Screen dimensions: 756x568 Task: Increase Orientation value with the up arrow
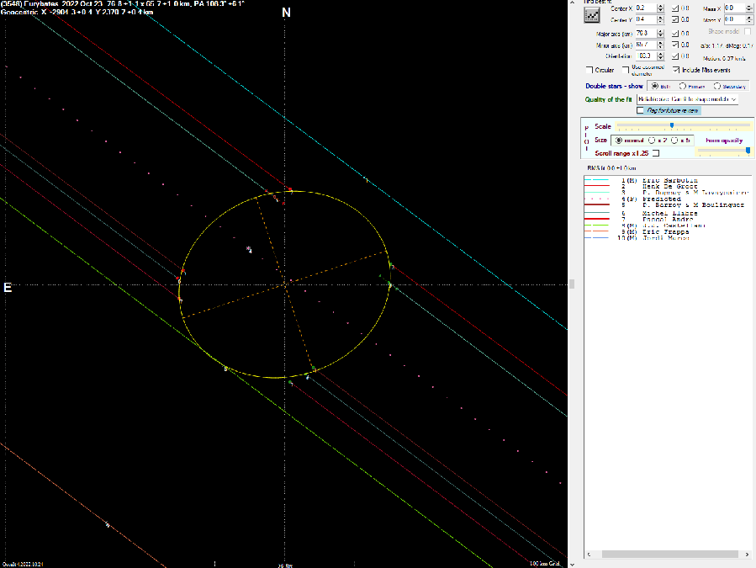tap(660, 53)
